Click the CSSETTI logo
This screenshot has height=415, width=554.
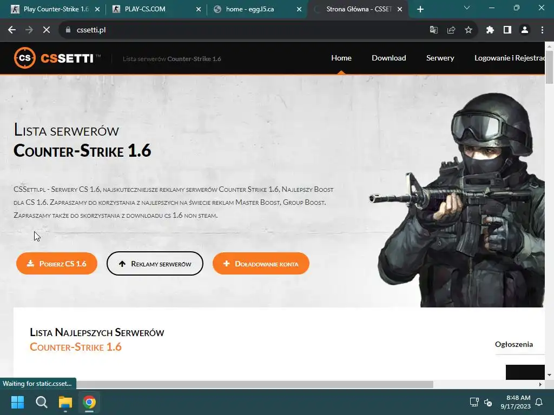tap(57, 57)
